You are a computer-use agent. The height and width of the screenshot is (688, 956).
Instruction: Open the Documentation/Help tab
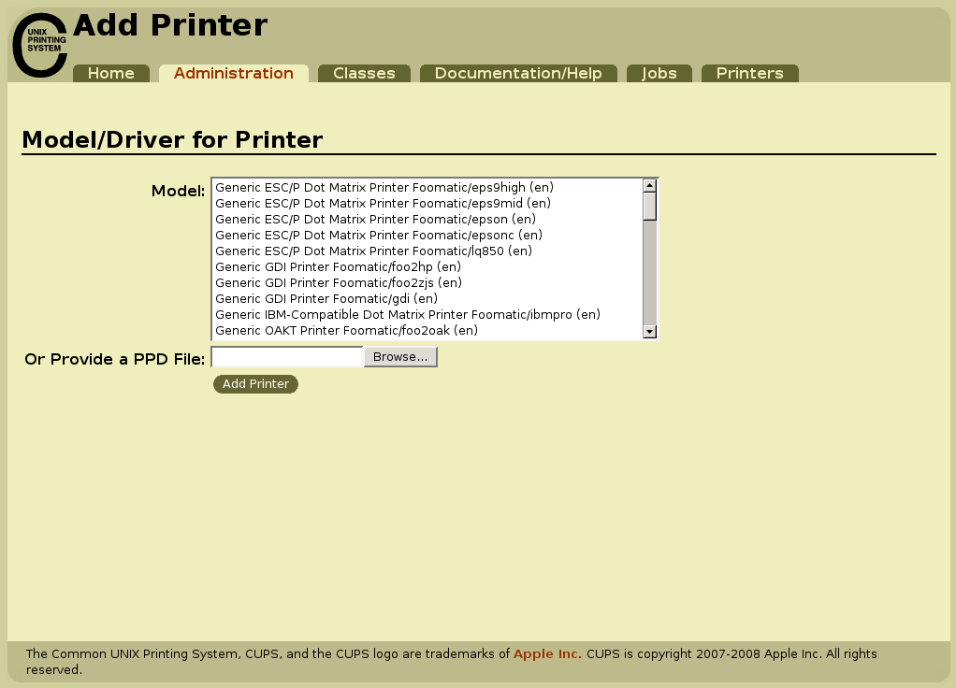[x=518, y=72]
